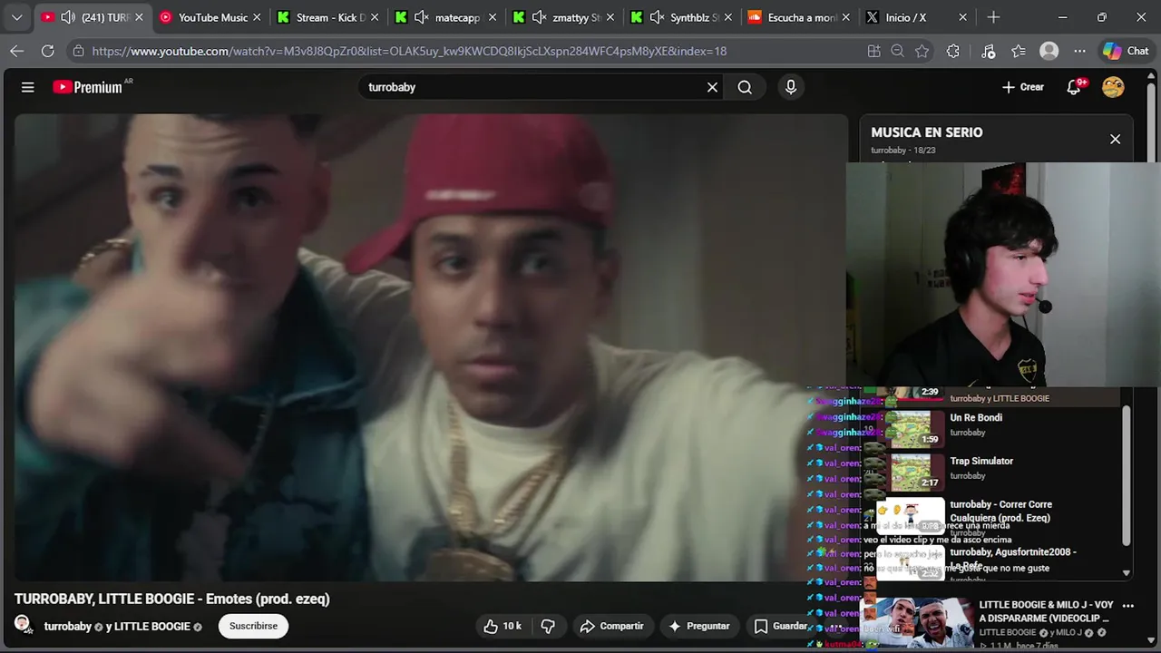Click the Preguntar button
The width and height of the screenshot is (1161, 653).
pos(698,626)
